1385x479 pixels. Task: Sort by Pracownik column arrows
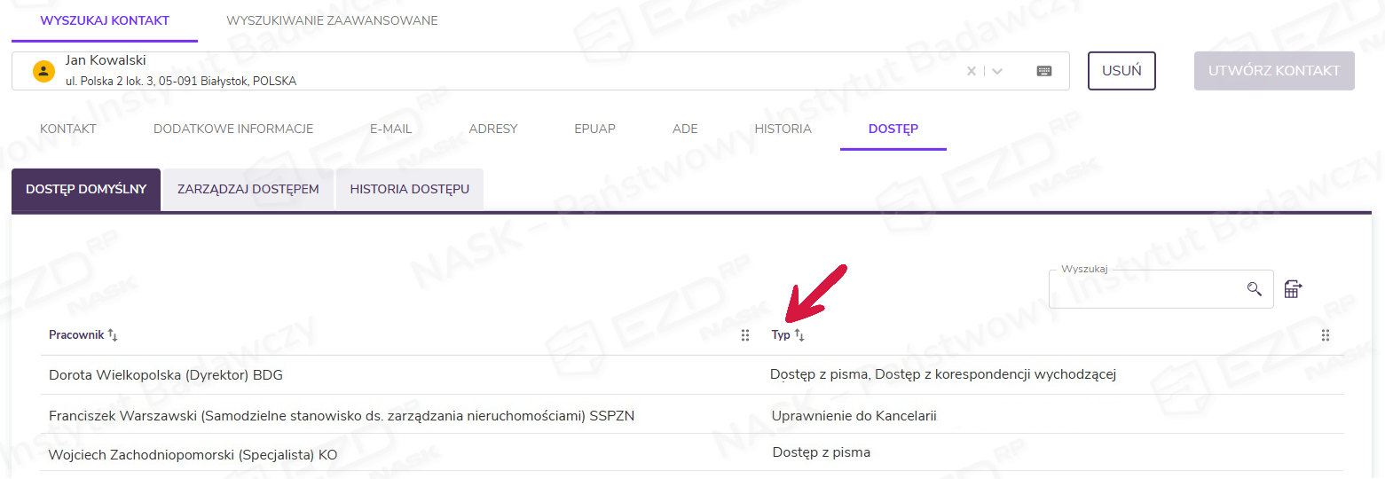pos(113,335)
